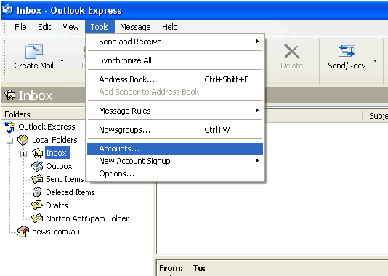Viewport: 388px width, 276px height.
Task: Select the Outlook Express root label
Action: click(x=47, y=127)
